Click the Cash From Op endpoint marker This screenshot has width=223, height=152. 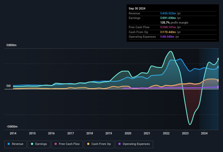click(218, 80)
